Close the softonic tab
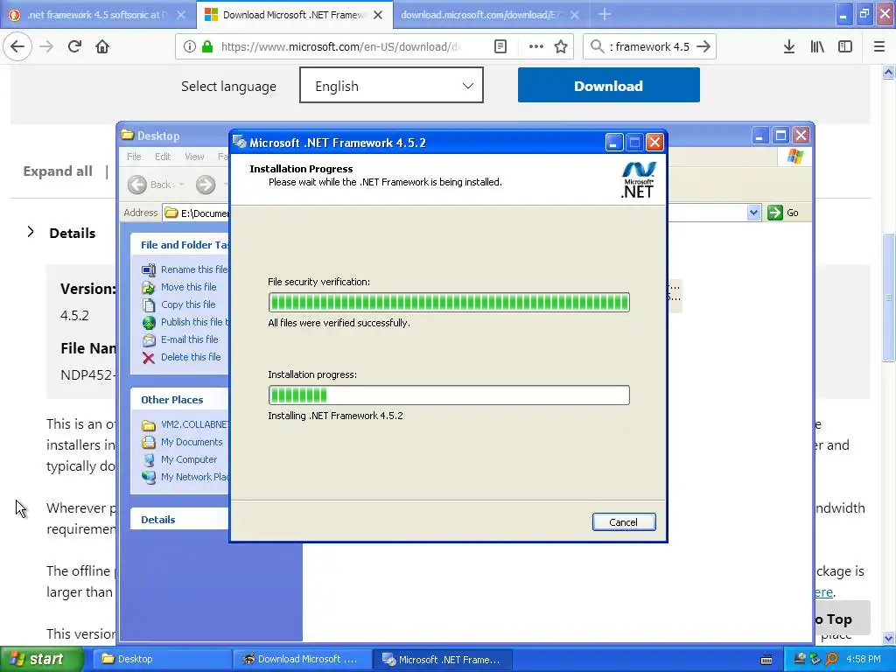Screen dimensions: 896x672 (x=181, y=15)
